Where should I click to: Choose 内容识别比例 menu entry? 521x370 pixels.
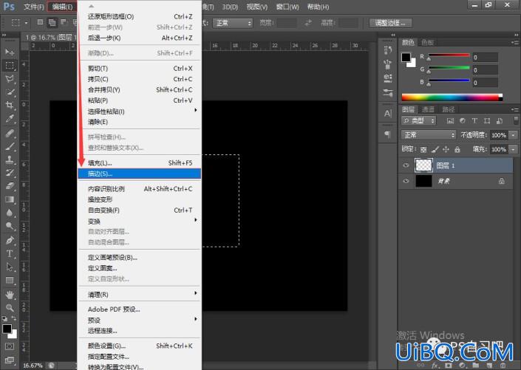(140, 189)
